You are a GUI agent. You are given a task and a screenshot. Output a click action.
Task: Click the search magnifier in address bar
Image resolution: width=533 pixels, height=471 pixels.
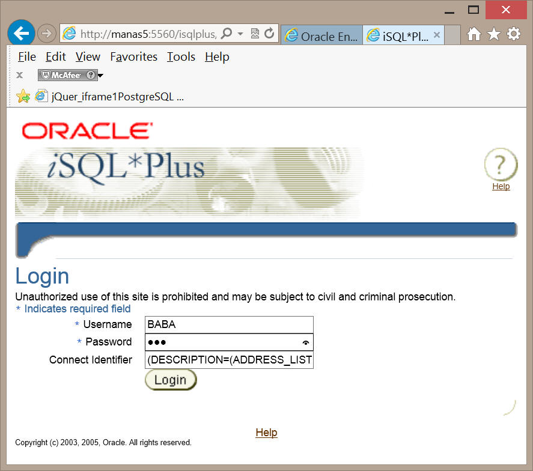pyautogui.click(x=227, y=33)
